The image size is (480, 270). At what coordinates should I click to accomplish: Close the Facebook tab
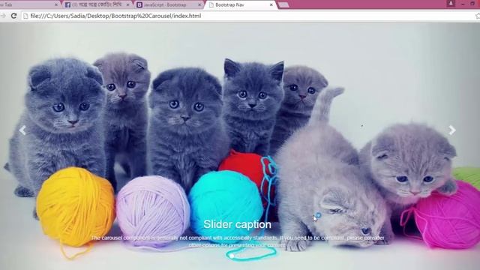click(128, 5)
